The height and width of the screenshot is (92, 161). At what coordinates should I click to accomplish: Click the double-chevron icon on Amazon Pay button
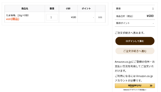click(151, 86)
